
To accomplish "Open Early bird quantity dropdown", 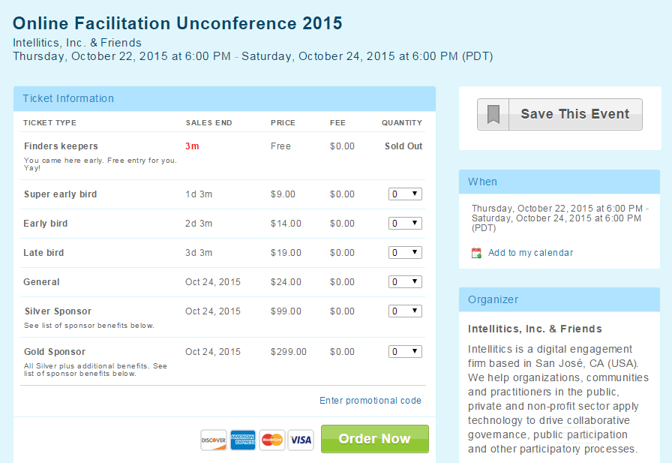I will click(405, 224).
